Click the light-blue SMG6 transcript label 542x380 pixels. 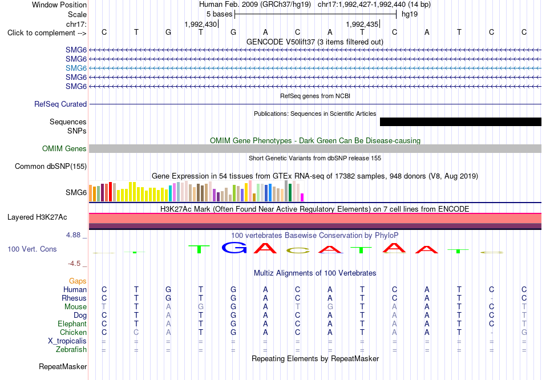(x=76, y=68)
